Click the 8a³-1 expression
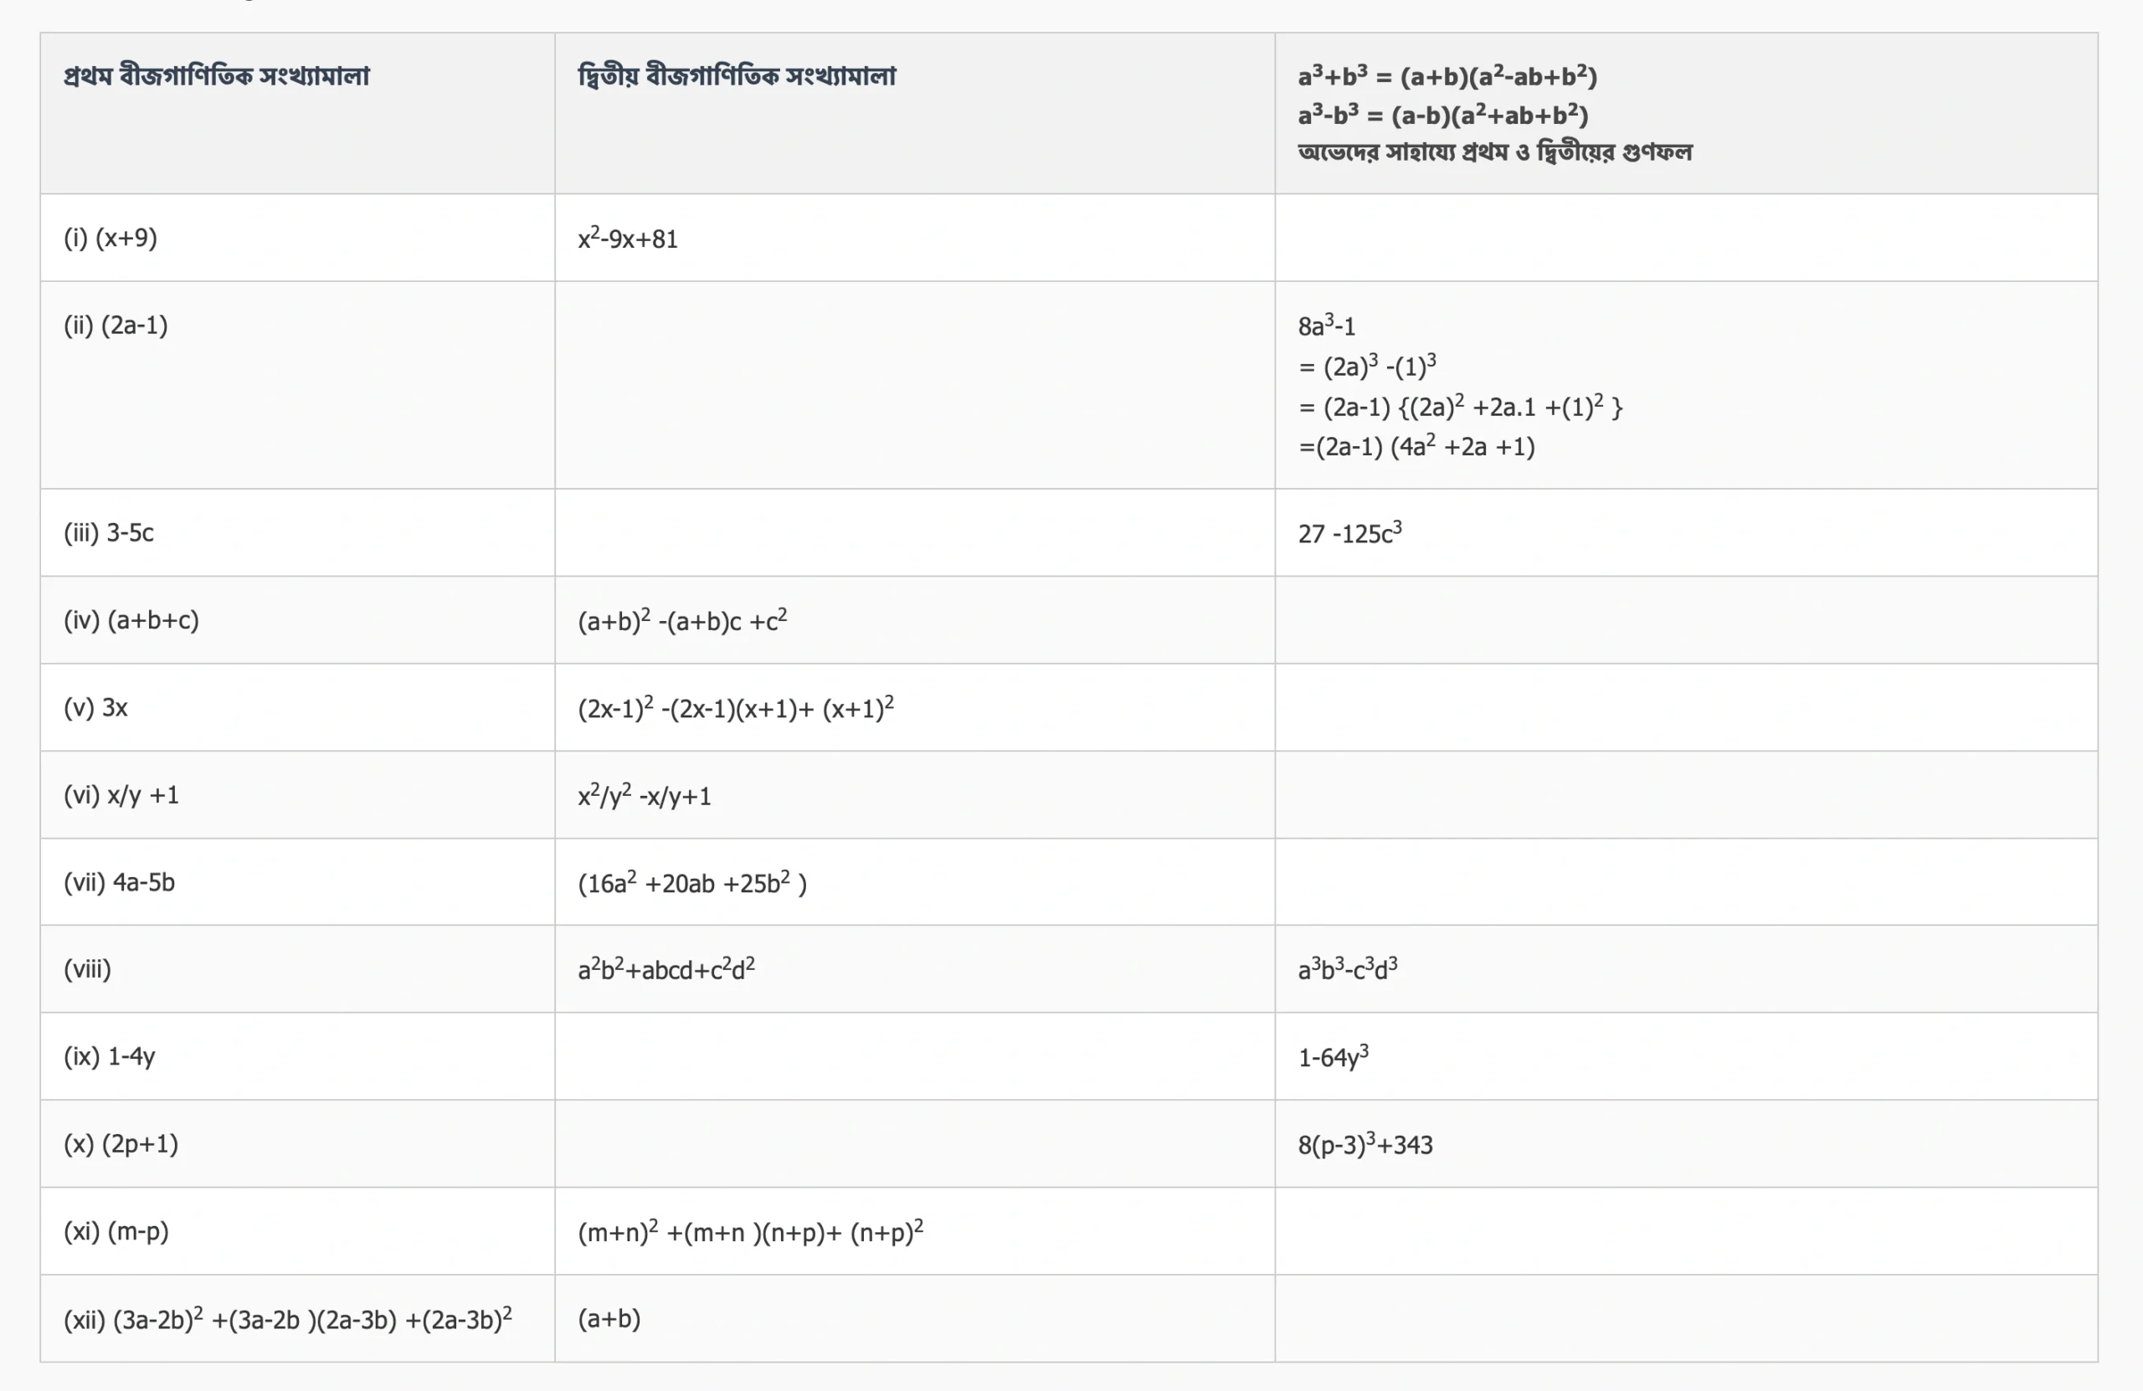The width and height of the screenshot is (2143, 1391). [x=1326, y=326]
